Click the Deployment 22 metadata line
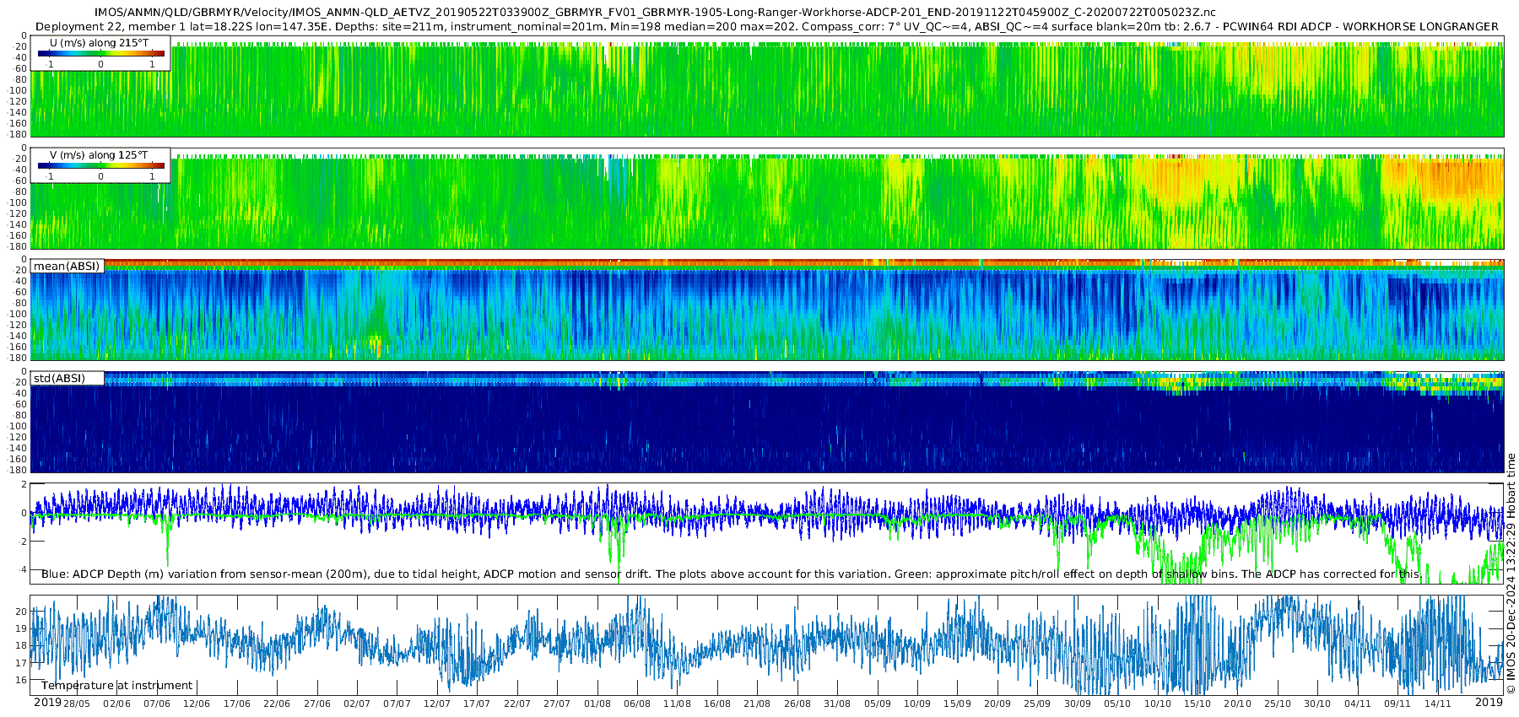 (x=766, y=26)
